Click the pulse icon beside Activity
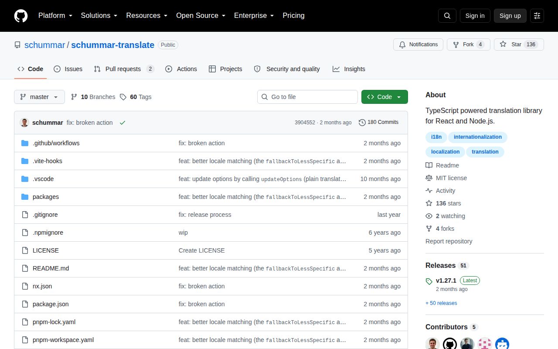 429,191
